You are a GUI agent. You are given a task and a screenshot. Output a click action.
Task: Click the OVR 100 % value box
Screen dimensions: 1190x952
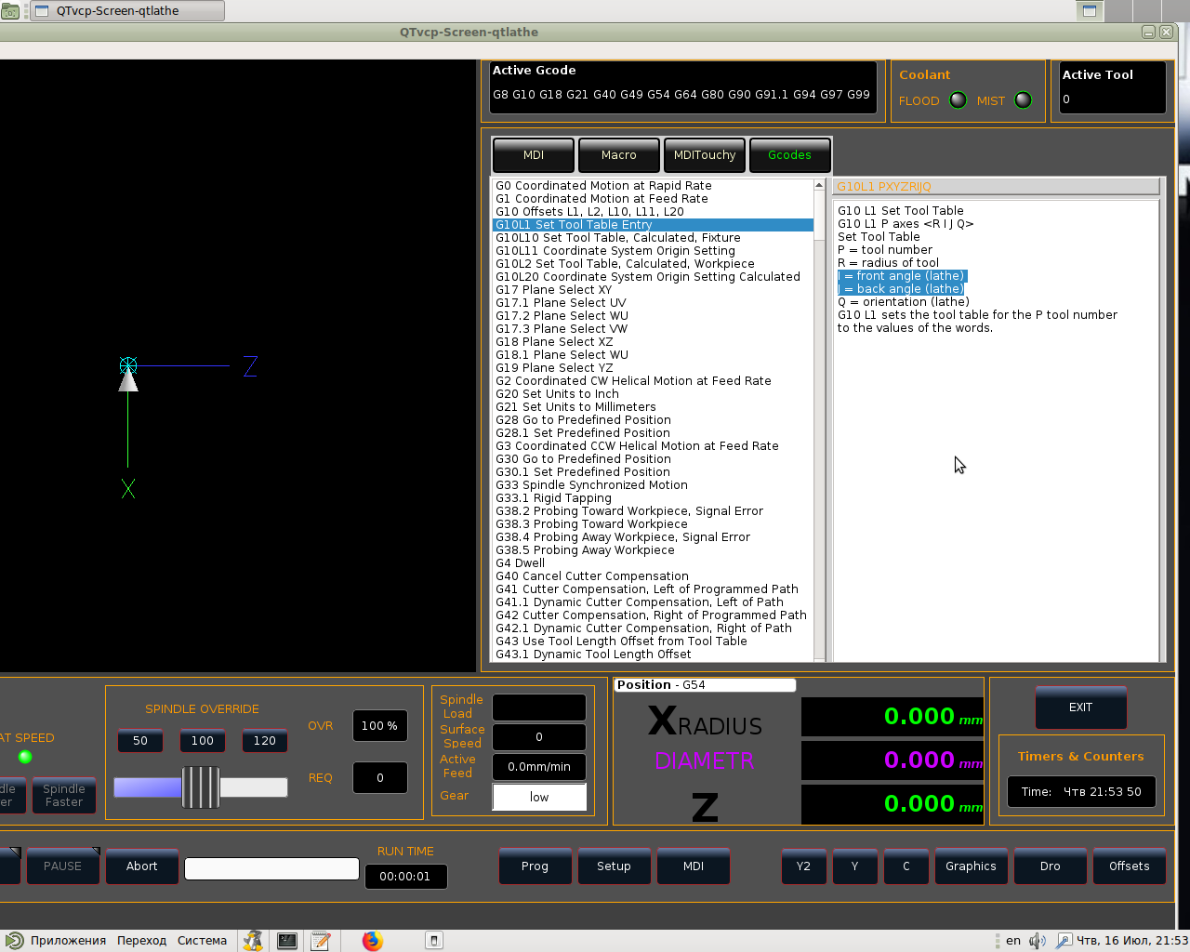pyautogui.click(x=379, y=726)
